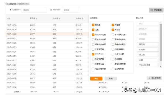
Task: Click the up arrow of the 默认列表 scrollbar
Action: (x=161, y=23)
